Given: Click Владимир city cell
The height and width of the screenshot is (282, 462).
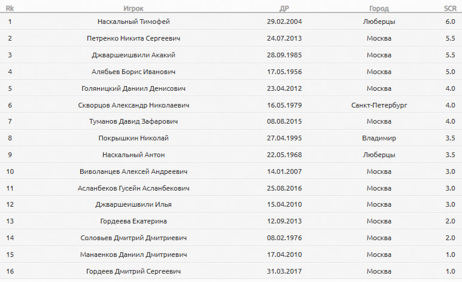Looking at the screenshot, I should coord(379,138).
